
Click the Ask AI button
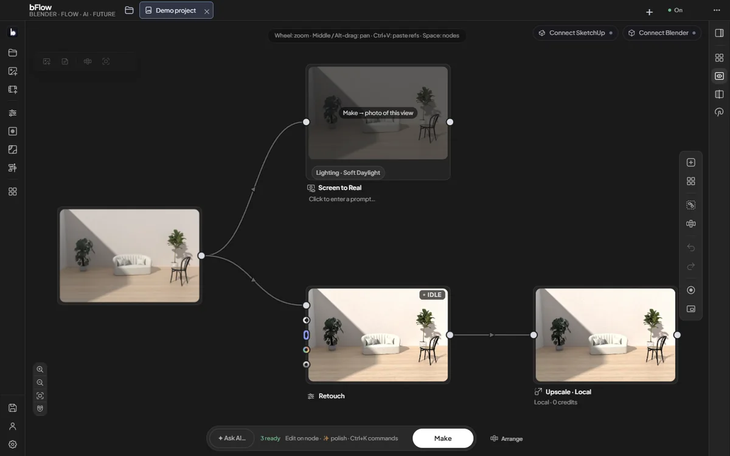[x=232, y=438]
